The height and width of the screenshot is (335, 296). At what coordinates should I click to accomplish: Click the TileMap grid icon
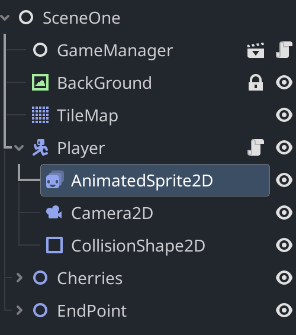[x=40, y=115]
